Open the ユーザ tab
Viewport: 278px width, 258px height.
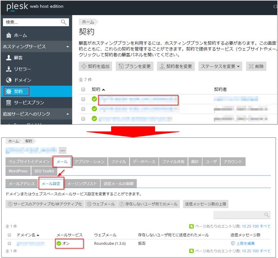coord(211,162)
